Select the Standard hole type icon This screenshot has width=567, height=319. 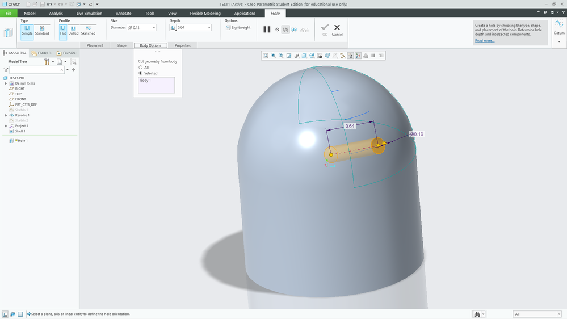coord(42,30)
